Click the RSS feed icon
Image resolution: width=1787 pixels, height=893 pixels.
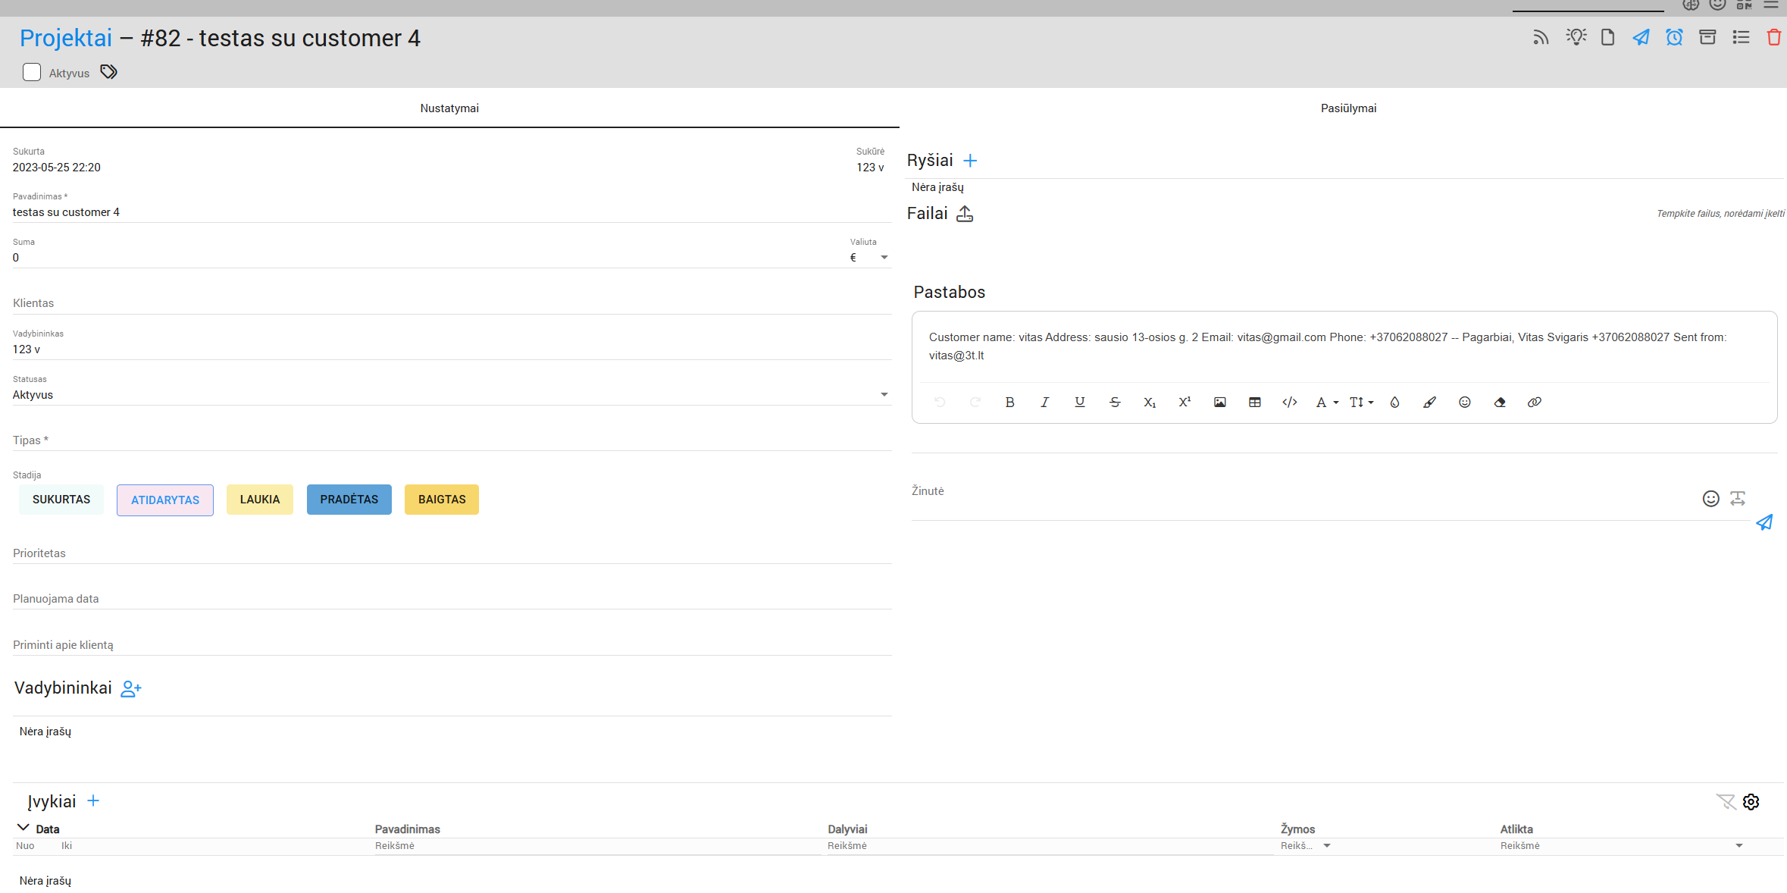1541,37
